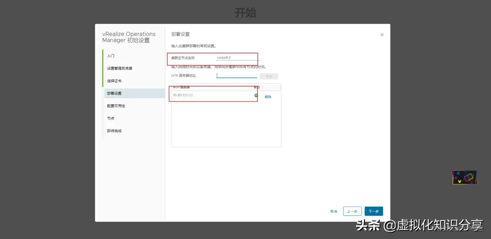This screenshot has height=239, width=491.
Task: Click the colorful logo thumbnail at bottom right
Action: 464,177
